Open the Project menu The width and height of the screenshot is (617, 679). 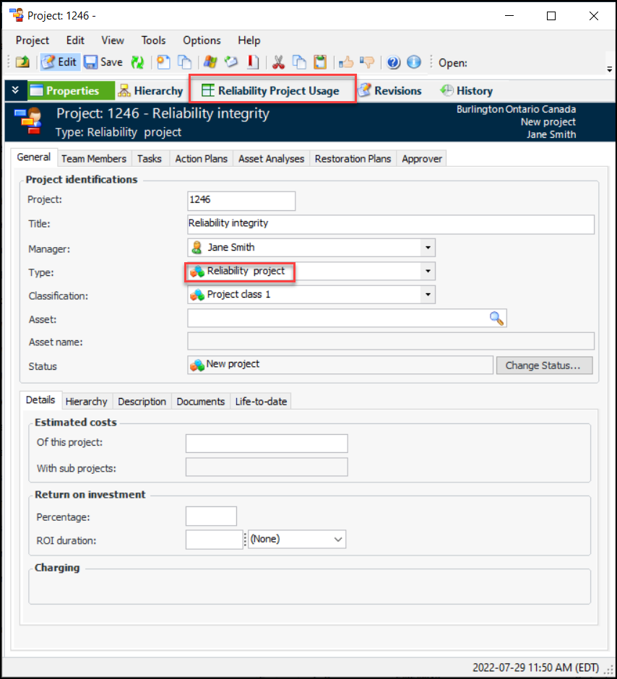click(x=33, y=40)
